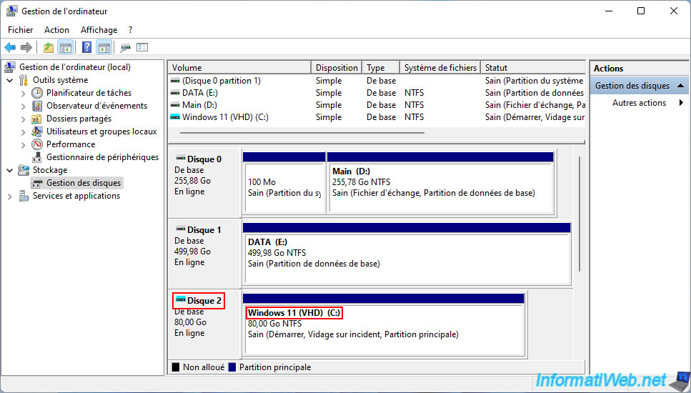691x393 pixels.
Task: Open the Fichier menu
Action: pos(20,29)
